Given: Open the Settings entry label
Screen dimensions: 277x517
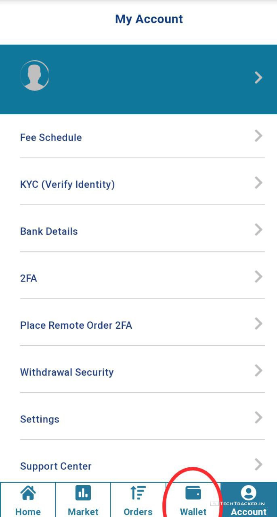Looking at the screenshot, I should tap(40, 419).
